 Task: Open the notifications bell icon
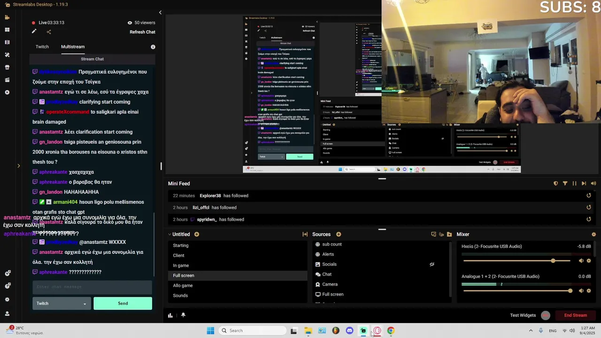point(183,315)
